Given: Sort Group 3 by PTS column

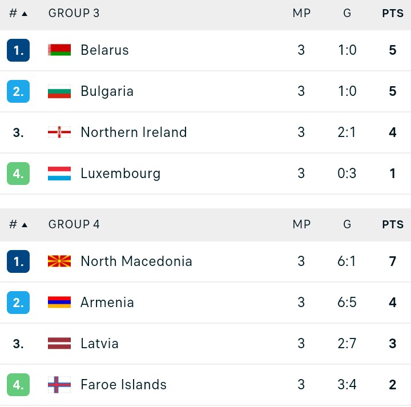Looking at the screenshot, I should (x=393, y=13).
